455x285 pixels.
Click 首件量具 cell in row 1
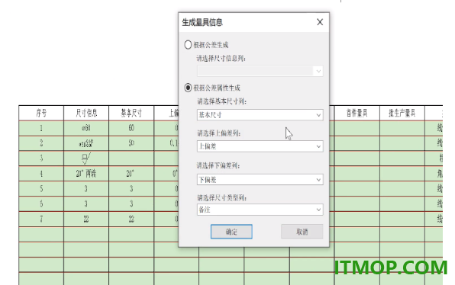[357, 128]
